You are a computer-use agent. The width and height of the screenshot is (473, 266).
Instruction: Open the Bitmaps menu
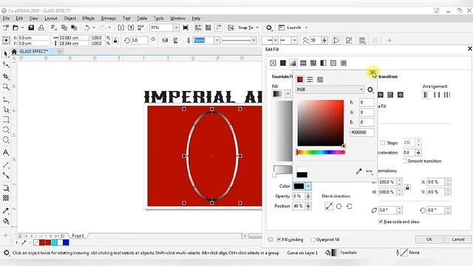coord(109,18)
